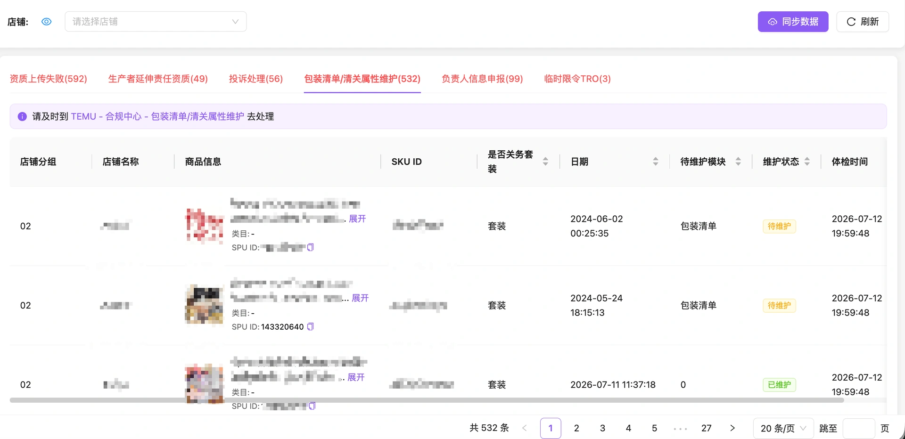Open TEMU 合规中心 包装清单 link
The width and height of the screenshot is (905, 439).
[x=157, y=116]
